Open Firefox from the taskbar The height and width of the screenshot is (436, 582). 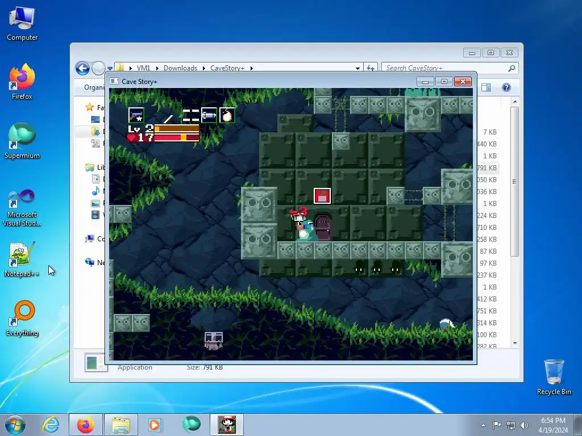pyautogui.click(x=86, y=425)
